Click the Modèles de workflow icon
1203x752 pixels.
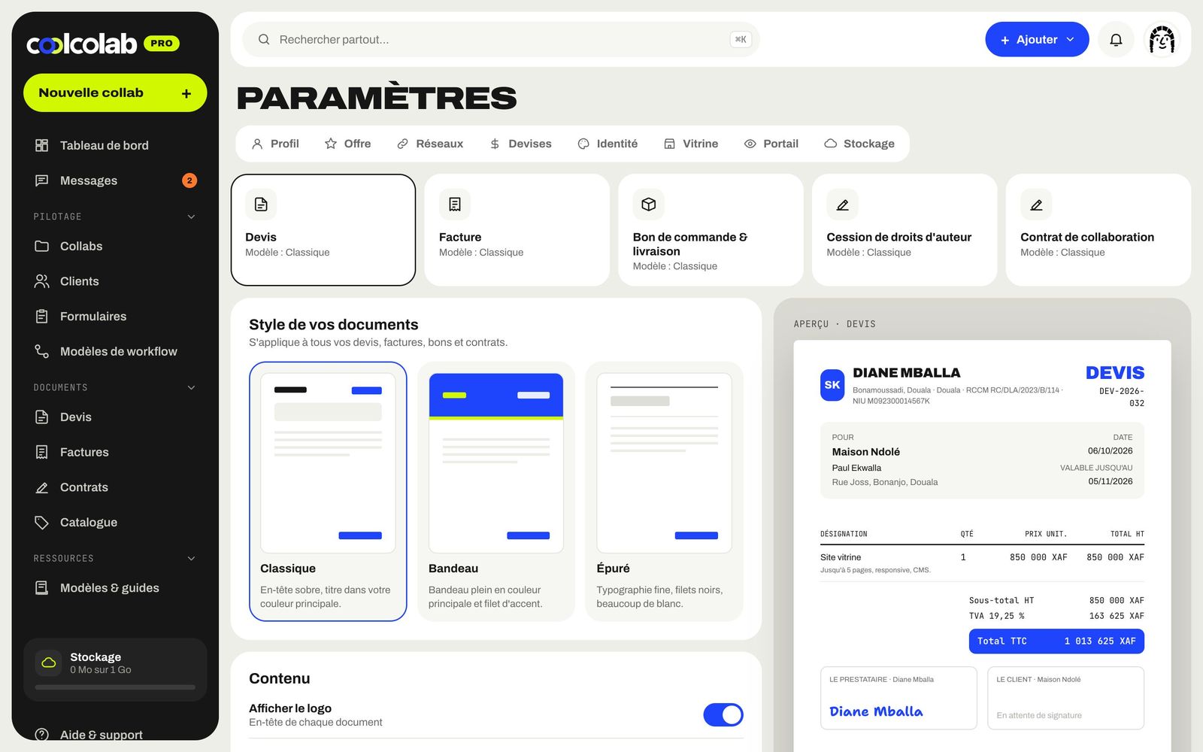coord(42,351)
